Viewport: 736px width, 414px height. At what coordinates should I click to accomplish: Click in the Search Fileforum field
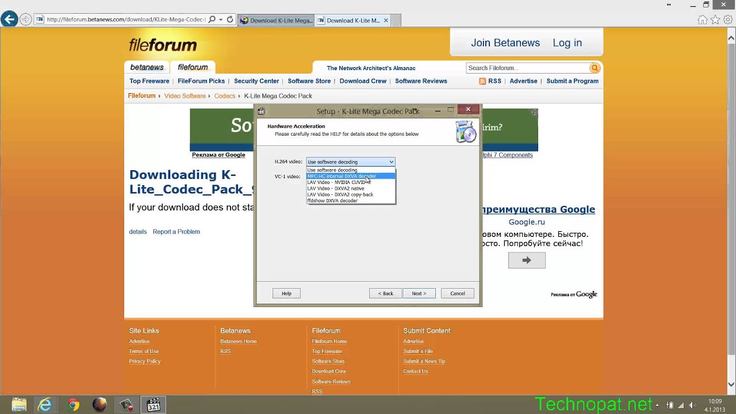(528, 68)
